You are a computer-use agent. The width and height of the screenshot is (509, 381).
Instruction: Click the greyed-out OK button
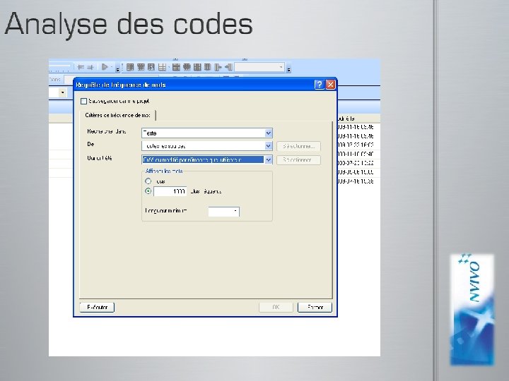[x=276, y=307]
